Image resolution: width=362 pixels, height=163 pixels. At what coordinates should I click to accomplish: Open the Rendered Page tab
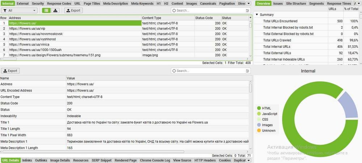126,160
